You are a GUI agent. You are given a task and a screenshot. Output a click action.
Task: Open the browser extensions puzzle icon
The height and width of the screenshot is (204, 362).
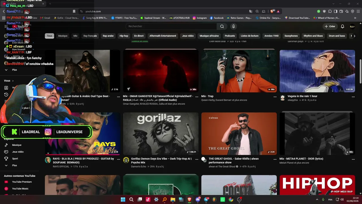pos(330,11)
